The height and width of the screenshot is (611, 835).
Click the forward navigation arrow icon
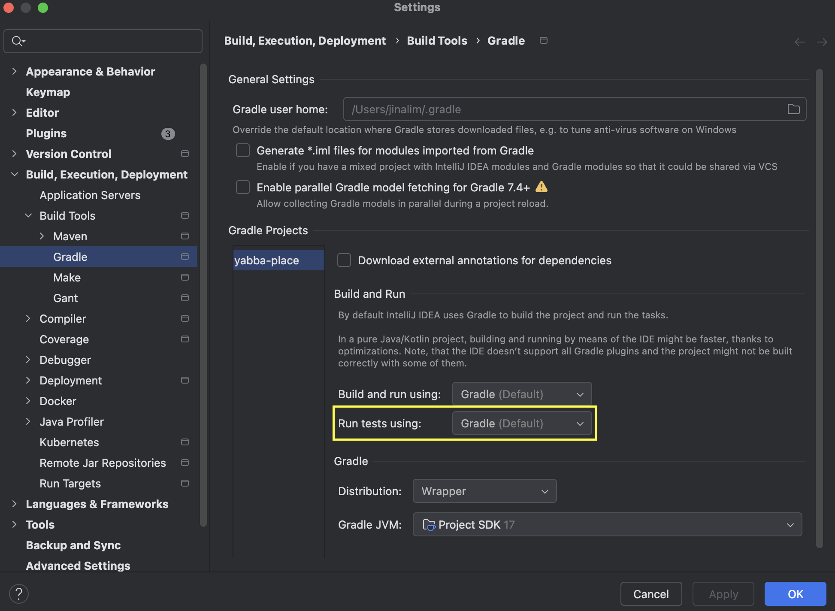(822, 42)
